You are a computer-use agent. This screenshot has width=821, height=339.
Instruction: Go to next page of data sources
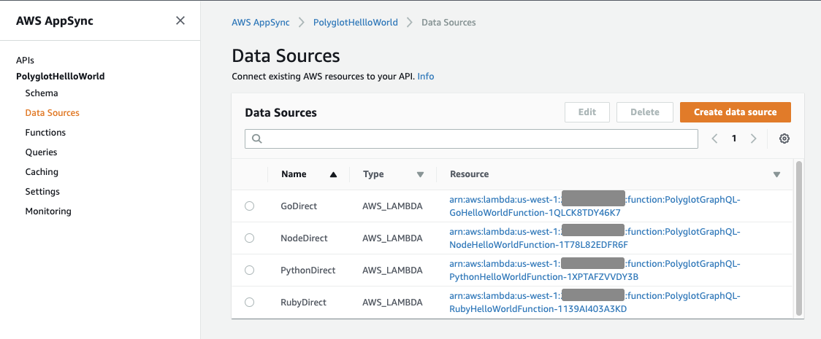(753, 139)
